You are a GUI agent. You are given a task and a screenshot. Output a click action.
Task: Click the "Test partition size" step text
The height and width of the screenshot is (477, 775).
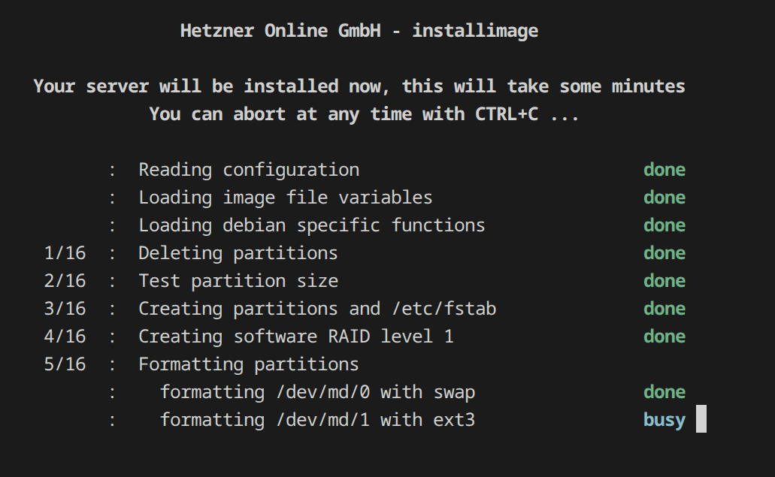coord(238,281)
